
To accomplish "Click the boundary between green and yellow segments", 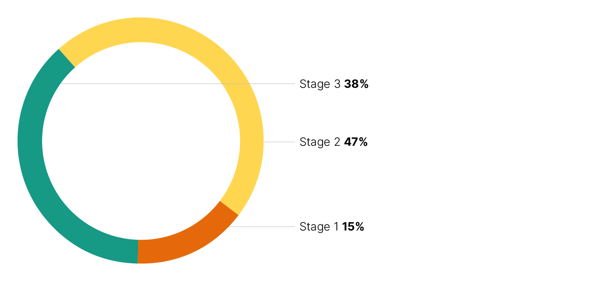I will [67, 58].
